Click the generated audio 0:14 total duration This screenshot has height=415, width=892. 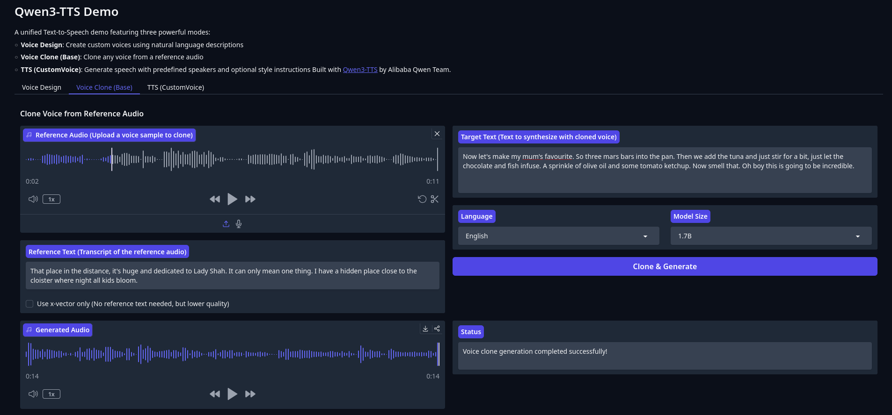tap(433, 376)
